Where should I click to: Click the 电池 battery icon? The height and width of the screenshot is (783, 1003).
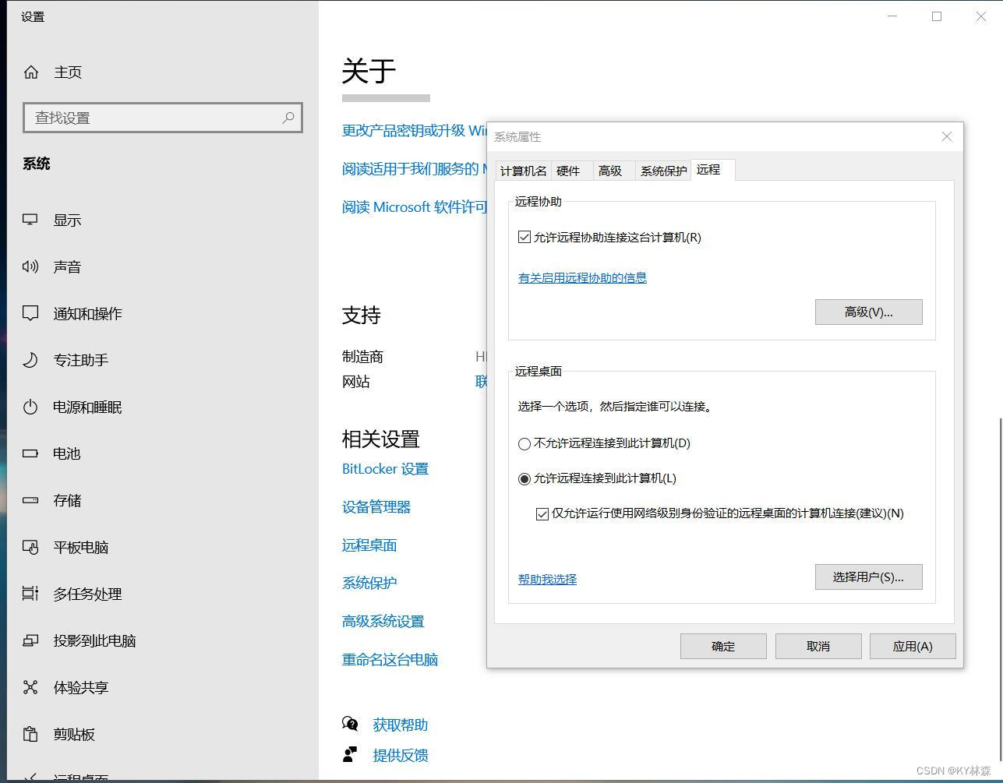point(30,453)
